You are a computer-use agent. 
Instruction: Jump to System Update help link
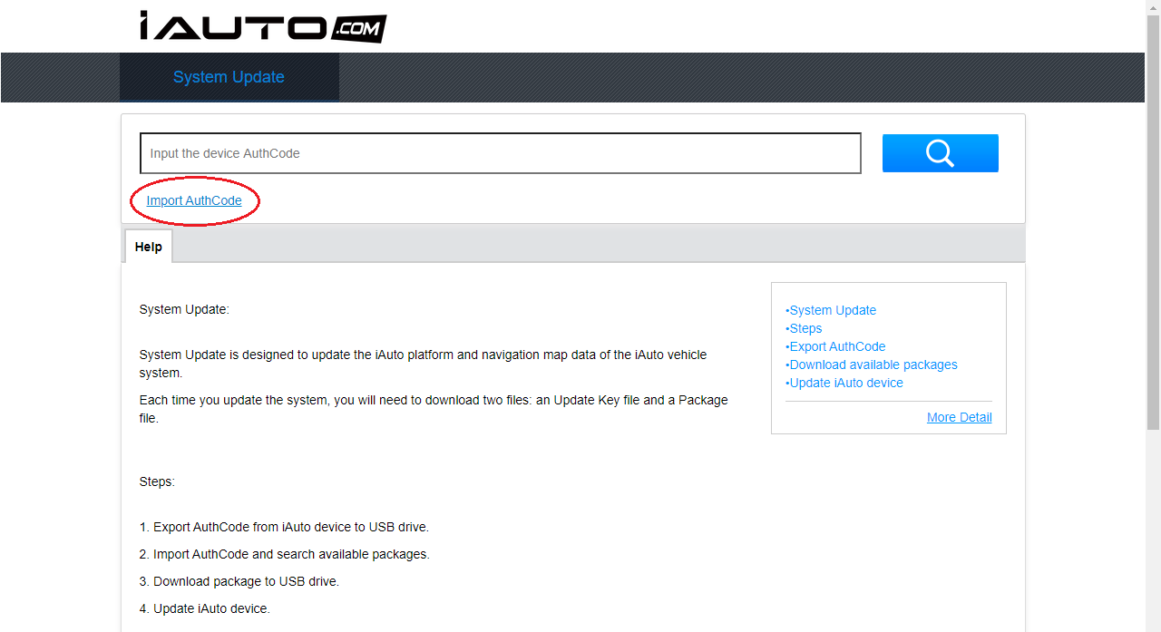831,310
